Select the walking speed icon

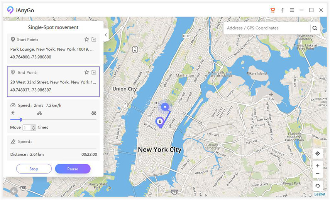13,113
